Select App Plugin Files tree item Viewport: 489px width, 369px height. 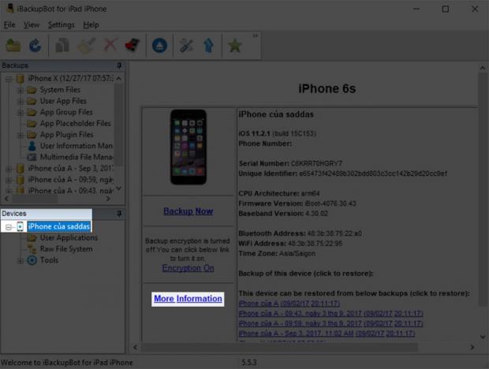67,135
